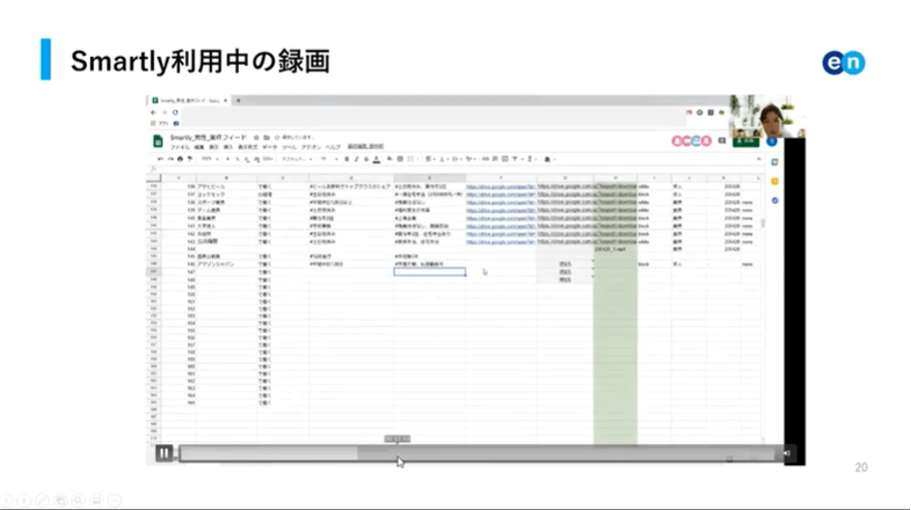The height and width of the screenshot is (510, 911).
Task: Click the create filter icon
Action: (516, 159)
